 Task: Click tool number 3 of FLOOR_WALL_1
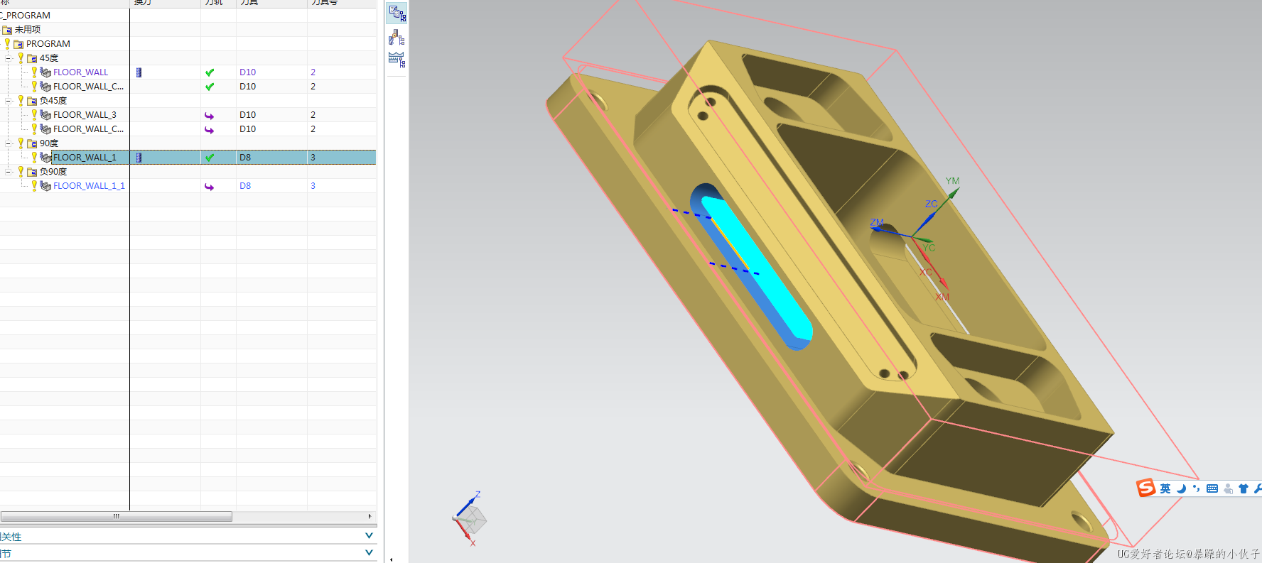(x=313, y=158)
